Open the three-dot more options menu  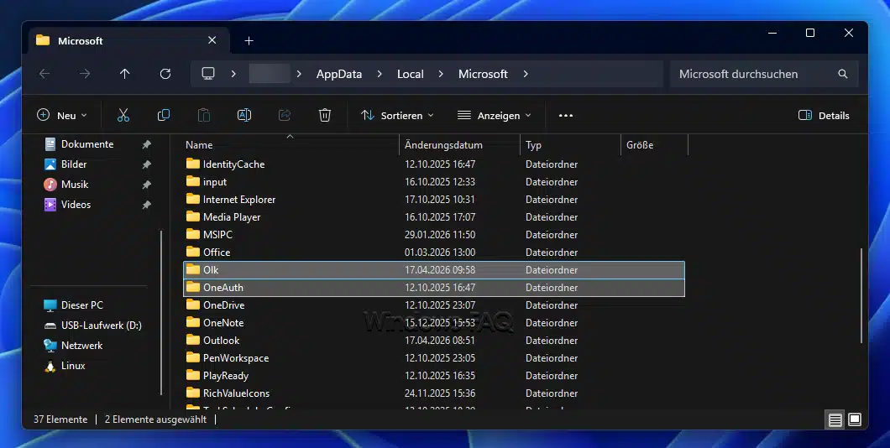tap(566, 116)
